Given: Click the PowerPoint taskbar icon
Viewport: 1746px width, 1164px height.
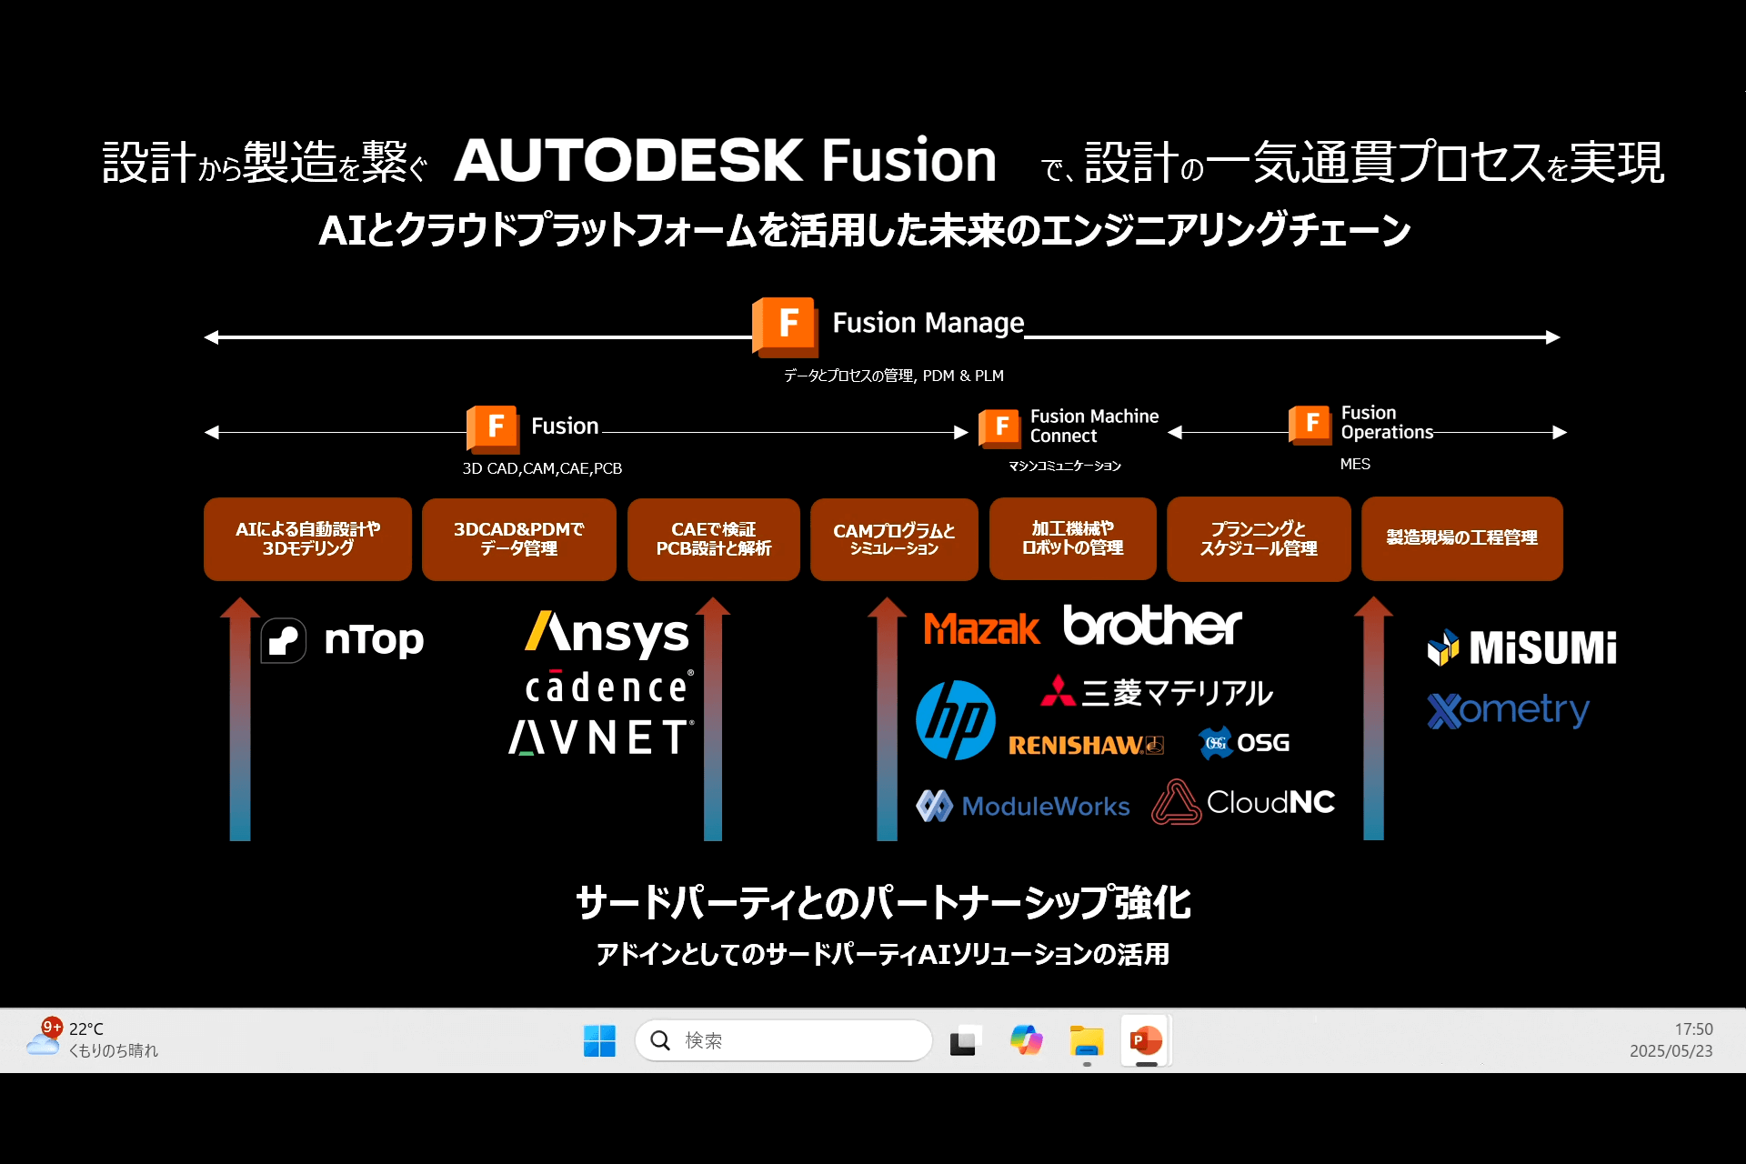Looking at the screenshot, I should pyautogui.click(x=1147, y=1040).
